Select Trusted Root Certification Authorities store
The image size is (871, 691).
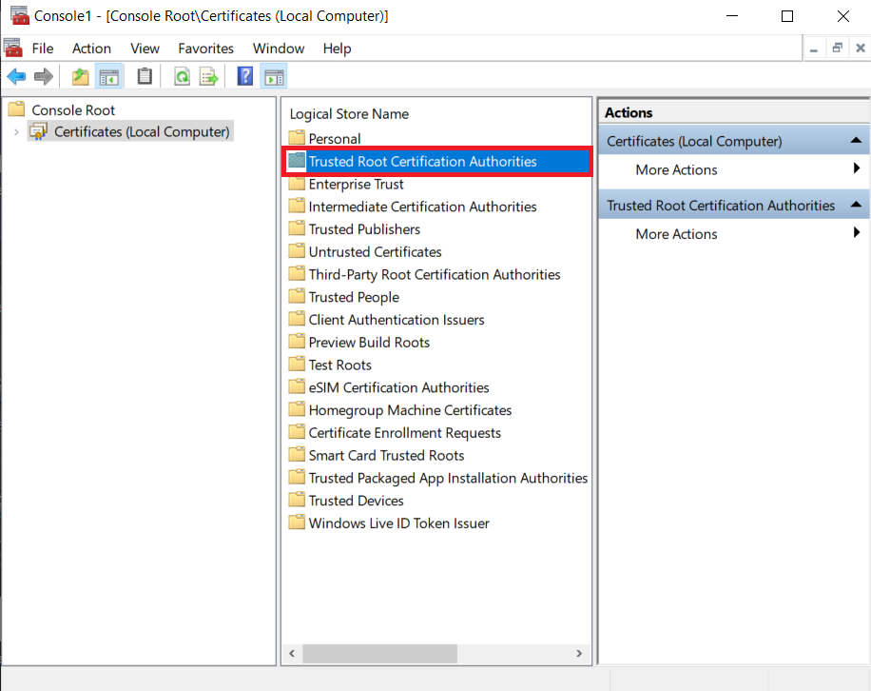click(437, 161)
